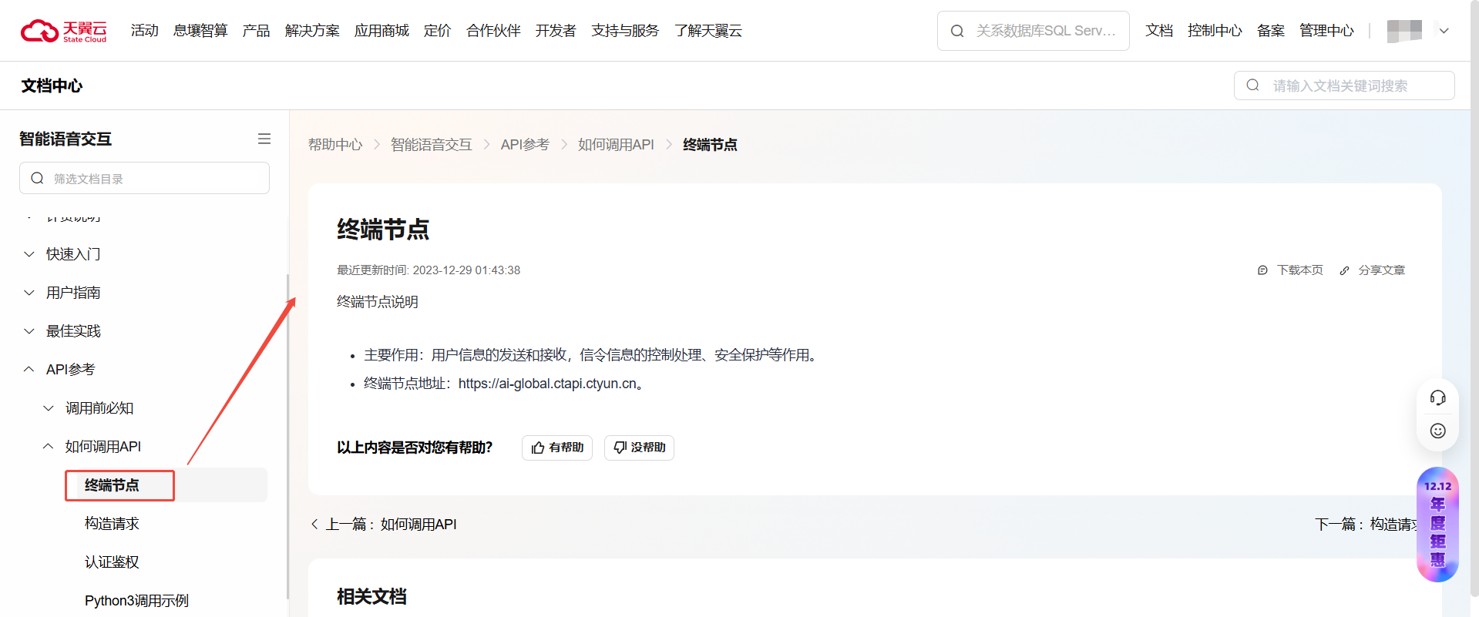Click the document search magnifier icon

(1253, 86)
